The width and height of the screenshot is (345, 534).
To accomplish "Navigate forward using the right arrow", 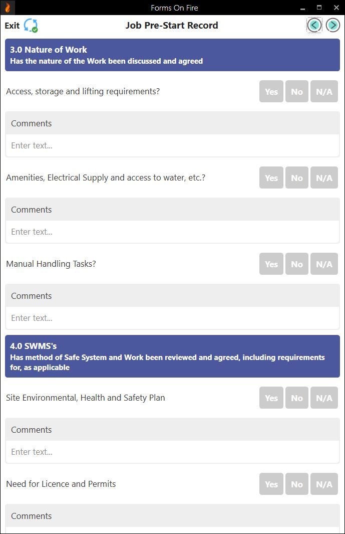I will point(332,25).
